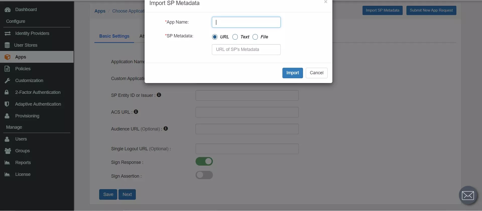The image size is (482, 211).
Task: Click the Identity Providers arrows icon
Action: tap(8, 33)
